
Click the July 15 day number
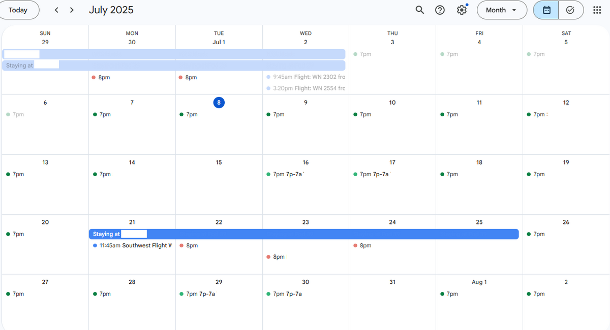coord(219,162)
